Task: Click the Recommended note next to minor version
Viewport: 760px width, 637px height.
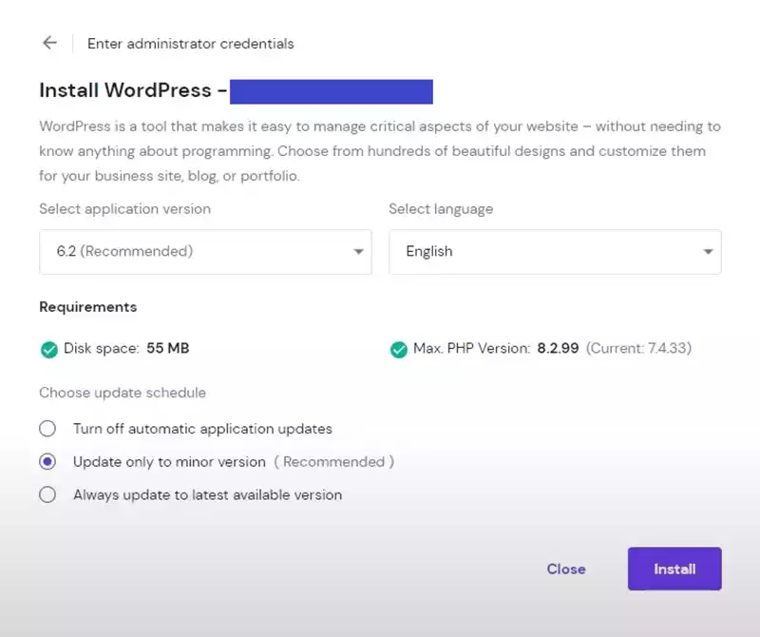Action: click(334, 461)
